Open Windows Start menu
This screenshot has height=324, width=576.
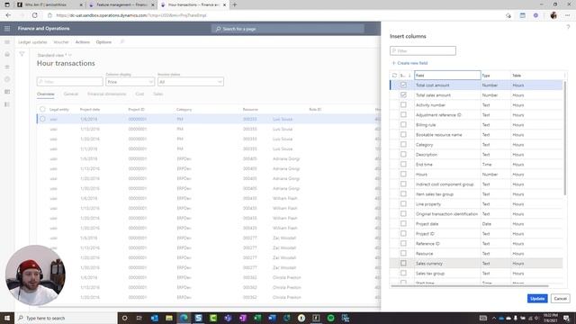click(7, 318)
